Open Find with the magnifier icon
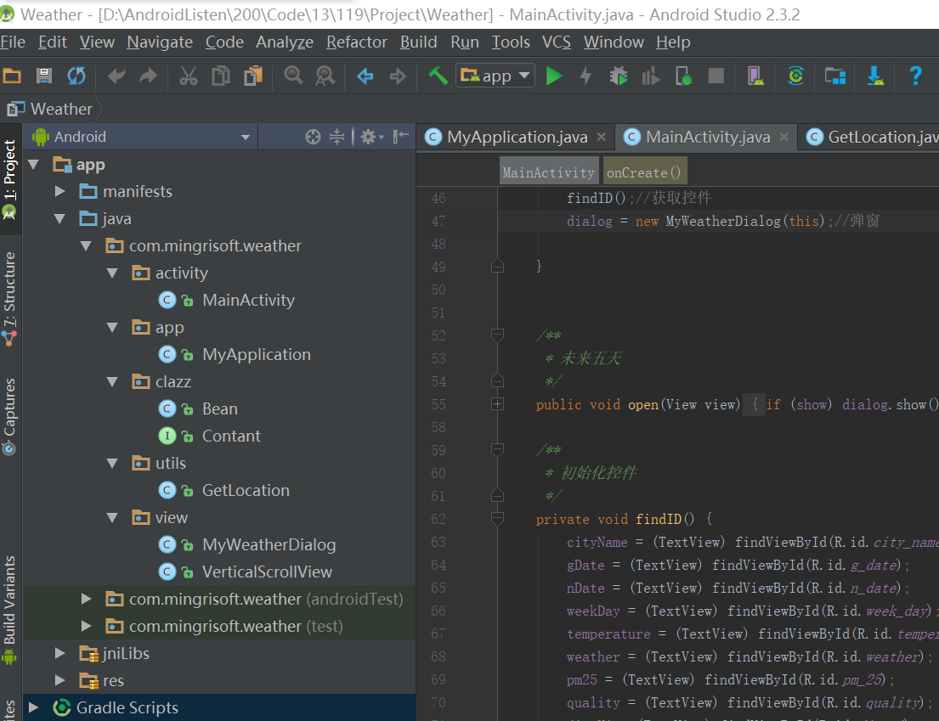The height and width of the screenshot is (721, 939). pos(293,76)
